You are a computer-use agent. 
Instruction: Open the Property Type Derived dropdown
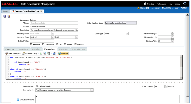(53, 37)
